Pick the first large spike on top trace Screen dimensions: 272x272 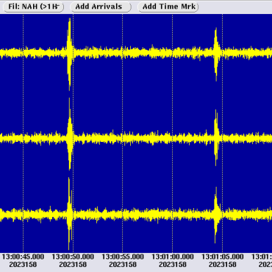[70, 54]
